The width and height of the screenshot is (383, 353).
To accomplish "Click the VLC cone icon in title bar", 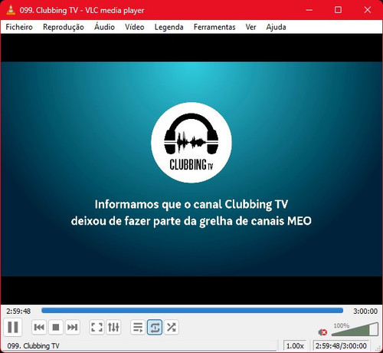I will 11,10.
